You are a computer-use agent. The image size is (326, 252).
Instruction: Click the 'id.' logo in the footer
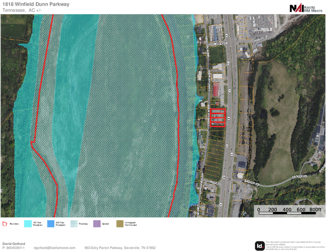point(260,246)
